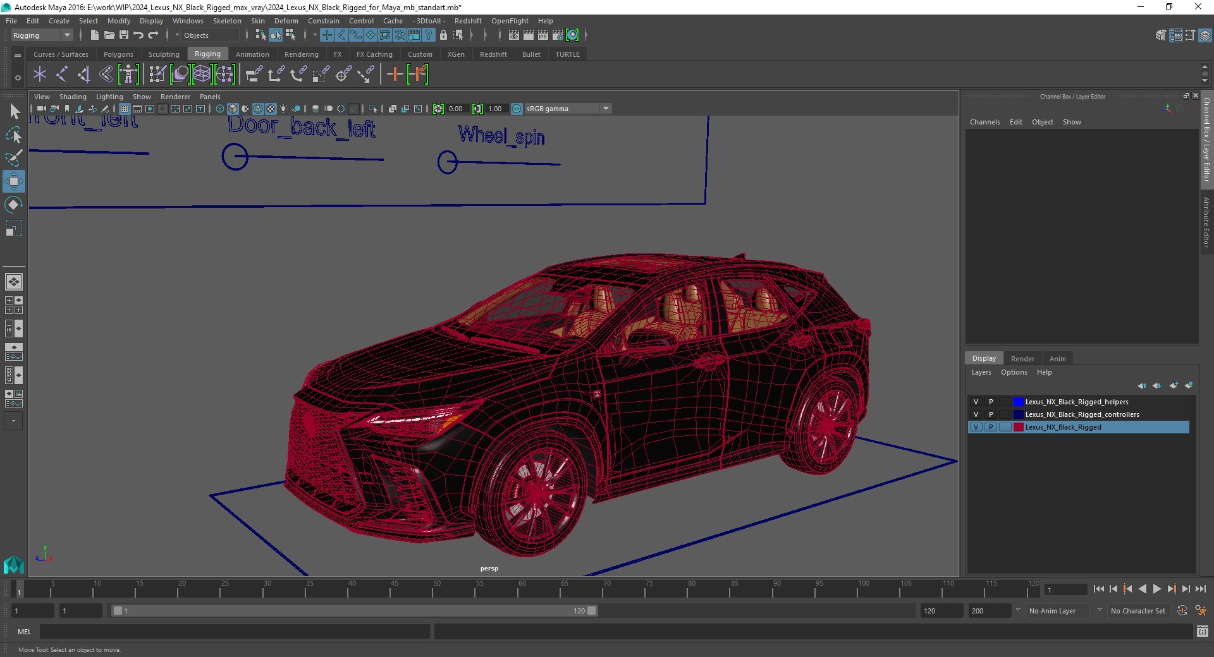Toggle Auto Keyframe button
The width and height of the screenshot is (1214, 657).
tap(1182, 611)
